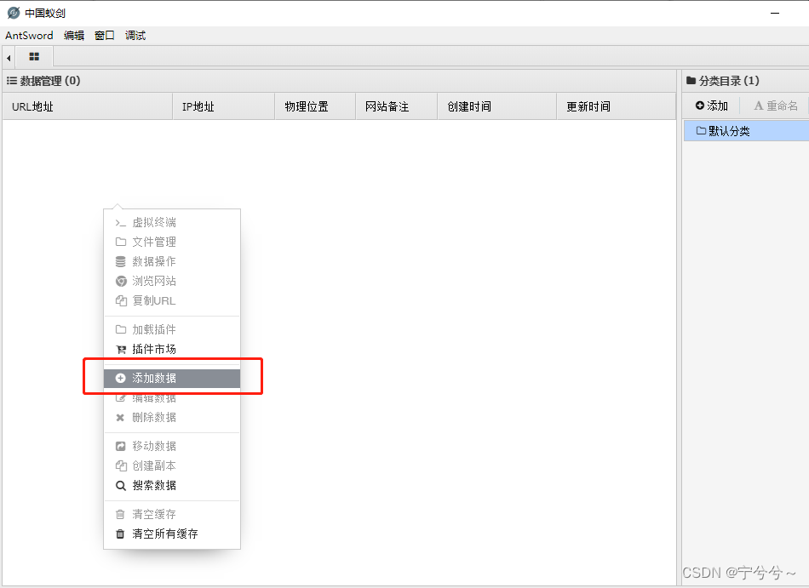
Task: Switch to the grid view tab
Action: point(34,57)
